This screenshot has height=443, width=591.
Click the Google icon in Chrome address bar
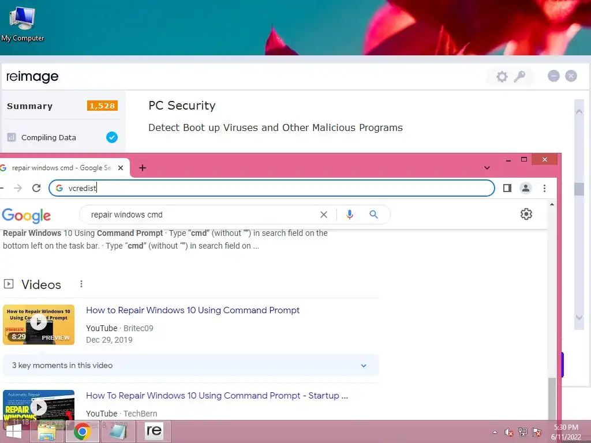(59, 188)
